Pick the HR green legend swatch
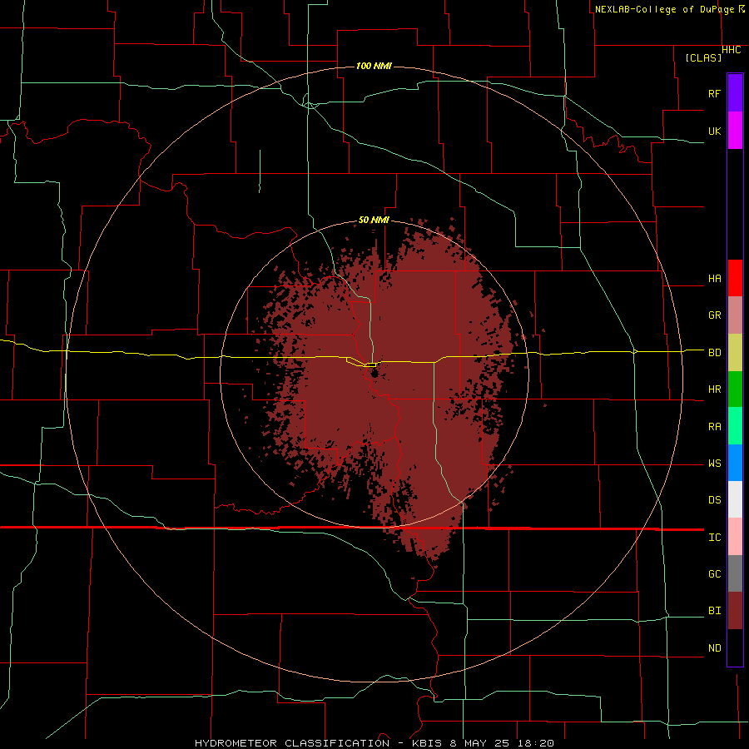The width and height of the screenshot is (749, 749). coord(735,389)
